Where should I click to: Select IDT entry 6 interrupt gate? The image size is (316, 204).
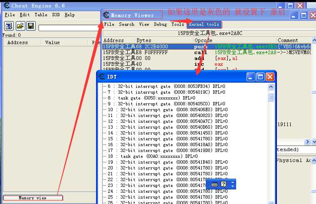[166, 86]
